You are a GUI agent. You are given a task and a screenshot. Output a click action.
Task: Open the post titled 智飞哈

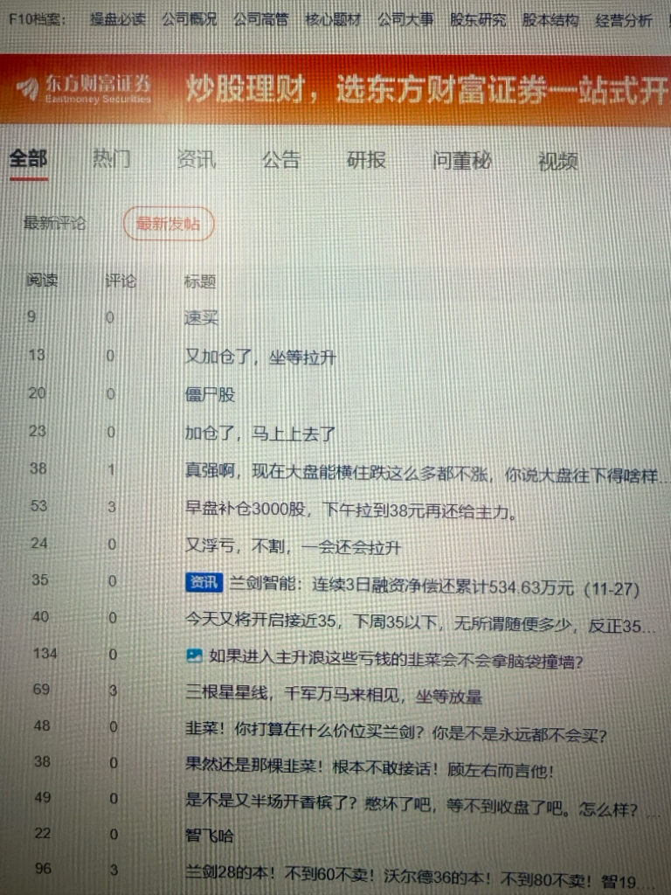pyautogui.click(x=210, y=836)
